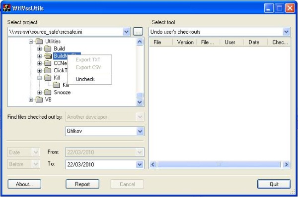The height and width of the screenshot is (197, 298).
Task: Click the open folder icon of highlighted BuildM item
Action: click(x=48, y=56)
